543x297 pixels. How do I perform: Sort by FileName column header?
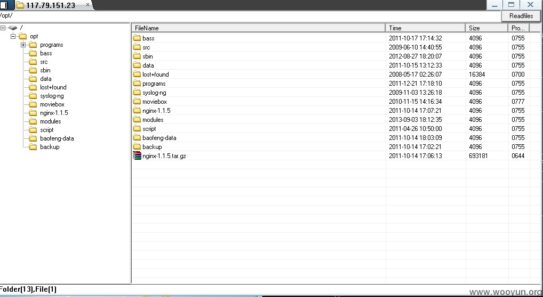tap(259, 28)
